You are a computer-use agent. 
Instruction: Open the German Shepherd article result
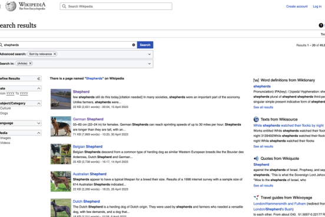click(88, 119)
